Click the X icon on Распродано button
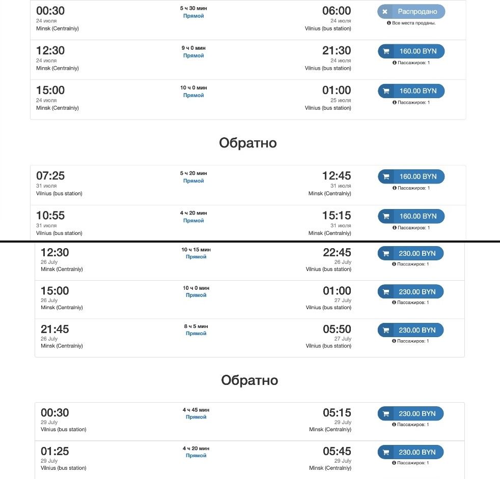Image resolution: width=500 pixels, height=479 pixels. 385,12
